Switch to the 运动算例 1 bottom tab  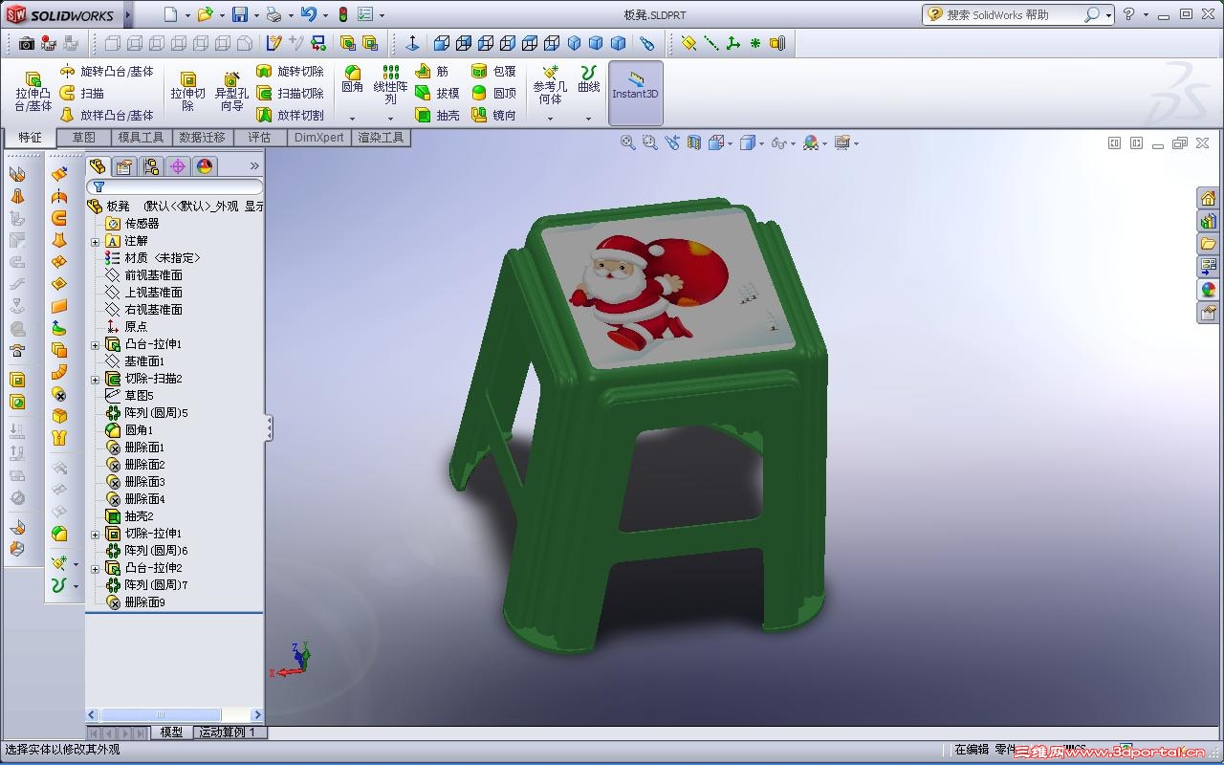point(227,732)
